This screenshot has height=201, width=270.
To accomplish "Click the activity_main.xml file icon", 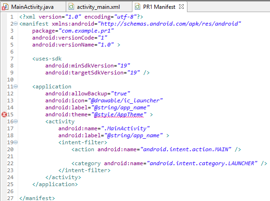I will (71, 7).
